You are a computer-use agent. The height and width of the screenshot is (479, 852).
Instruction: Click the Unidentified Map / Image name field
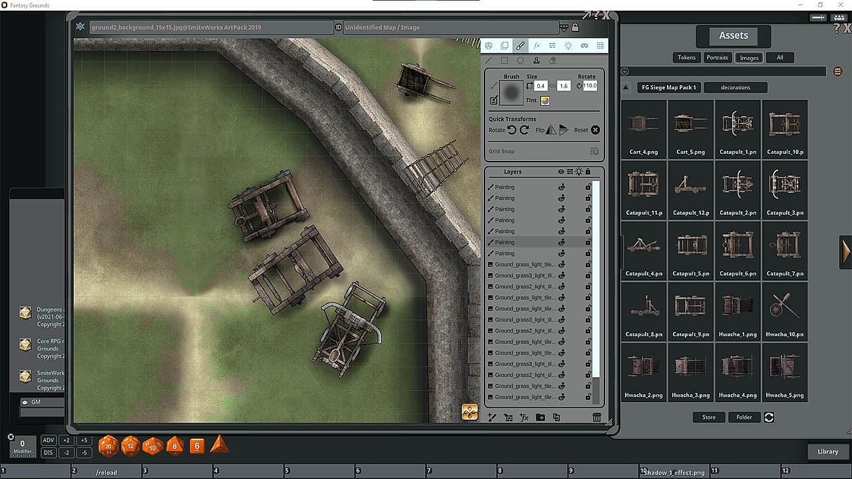pyautogui.click(x=451, y=27)
